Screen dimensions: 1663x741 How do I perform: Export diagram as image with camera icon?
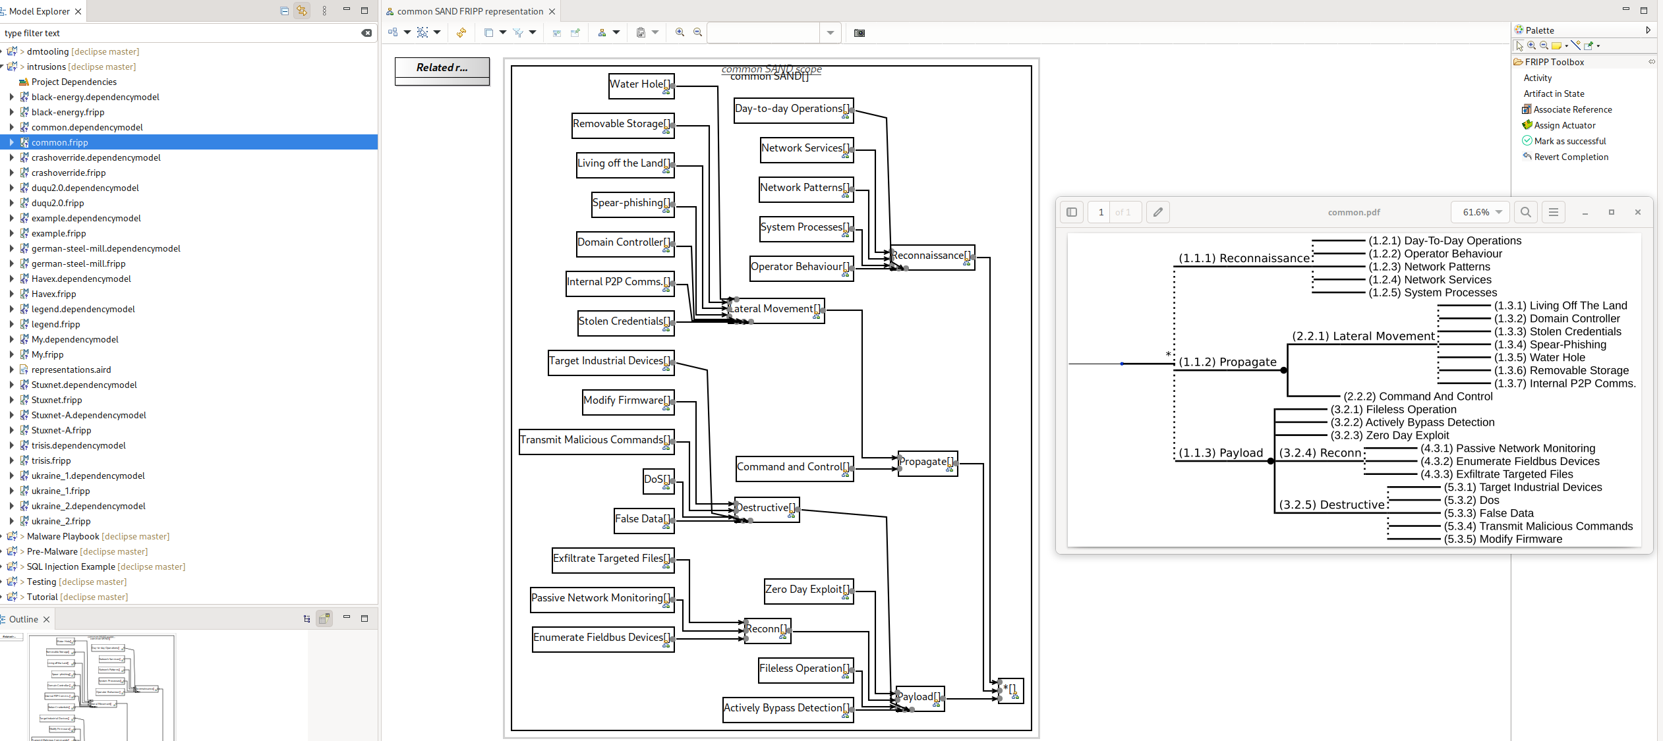[860, 33]
